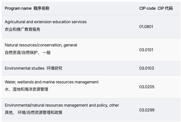Image resolution: width=181 pixels, height=122 pixels.
Task: Select "Water, wetlands and marine resources management"
Action: (x=51, y=82)
